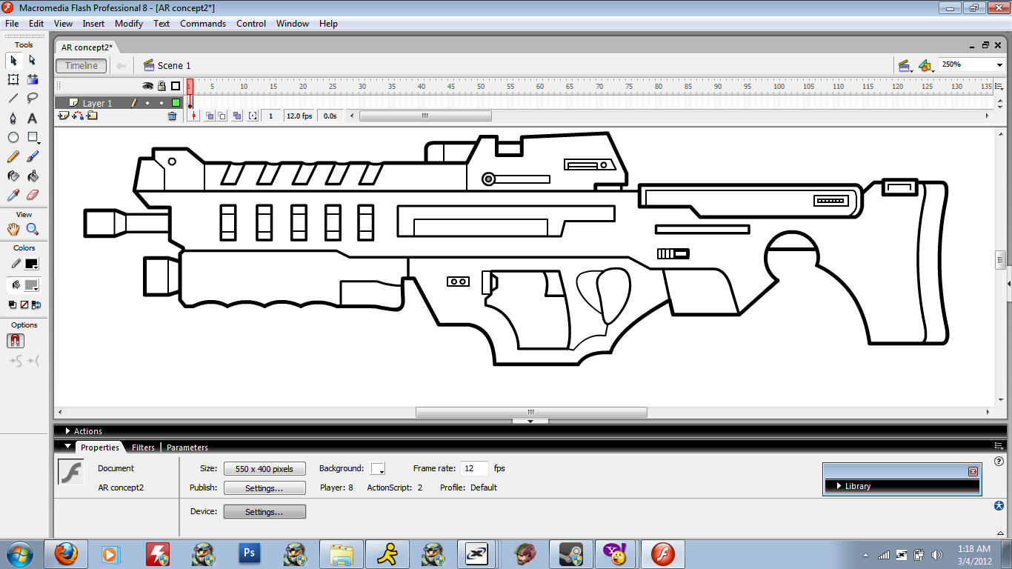Select the Lasso tool
This screenshot has width=1012, height=569.
33,98
